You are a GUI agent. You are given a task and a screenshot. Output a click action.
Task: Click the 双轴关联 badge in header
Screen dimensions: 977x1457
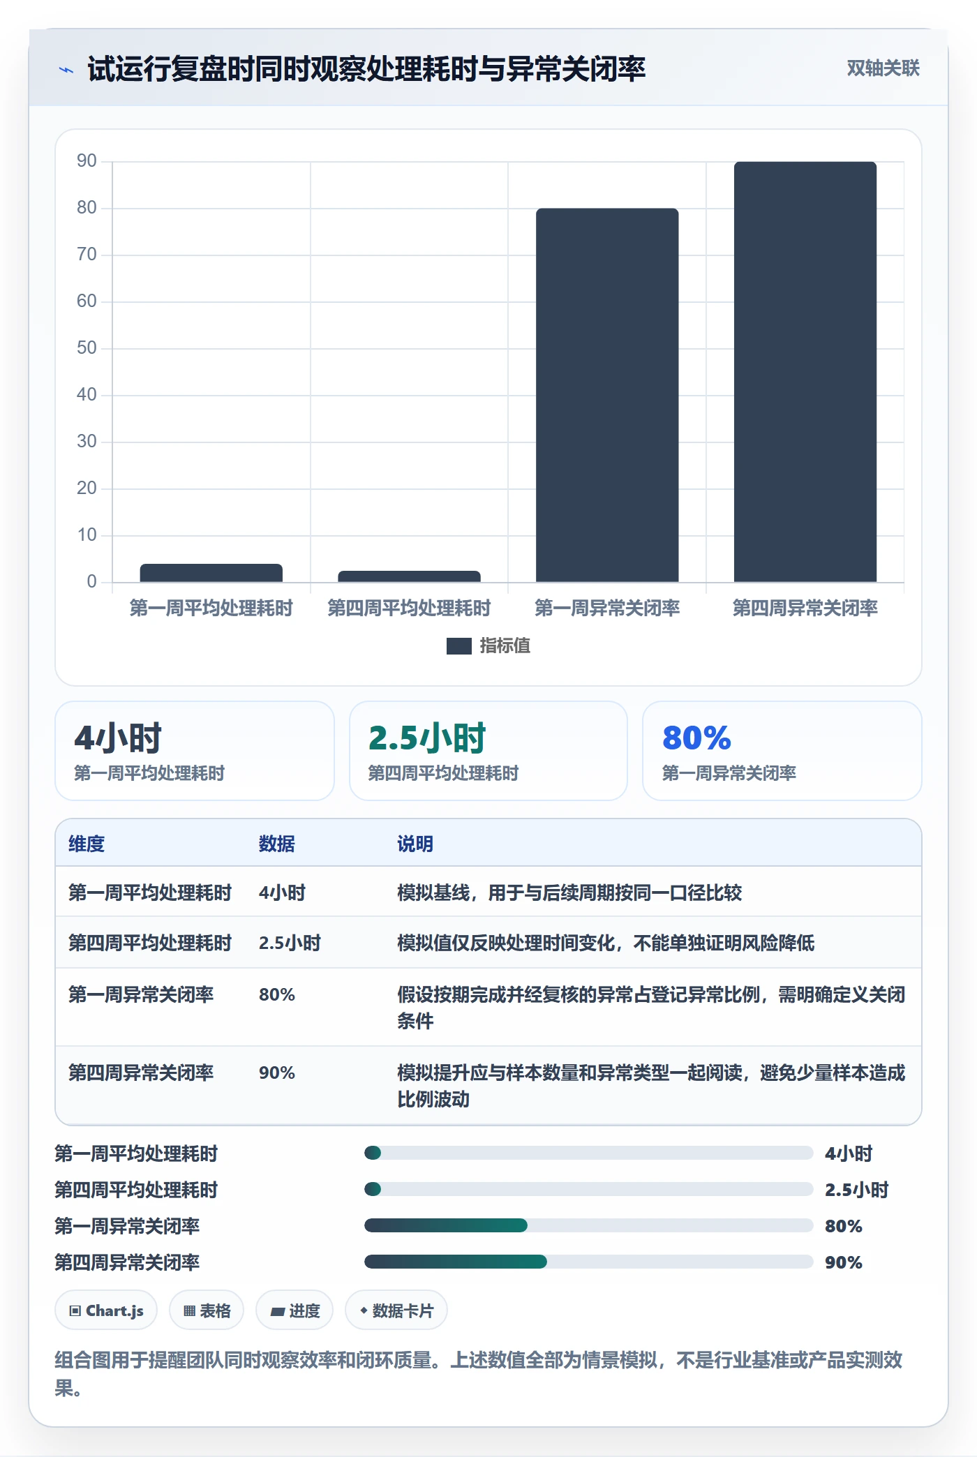click(x=883, y=68)
